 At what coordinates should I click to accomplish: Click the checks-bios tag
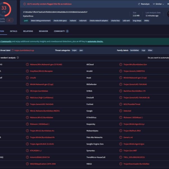pos(115,21)
